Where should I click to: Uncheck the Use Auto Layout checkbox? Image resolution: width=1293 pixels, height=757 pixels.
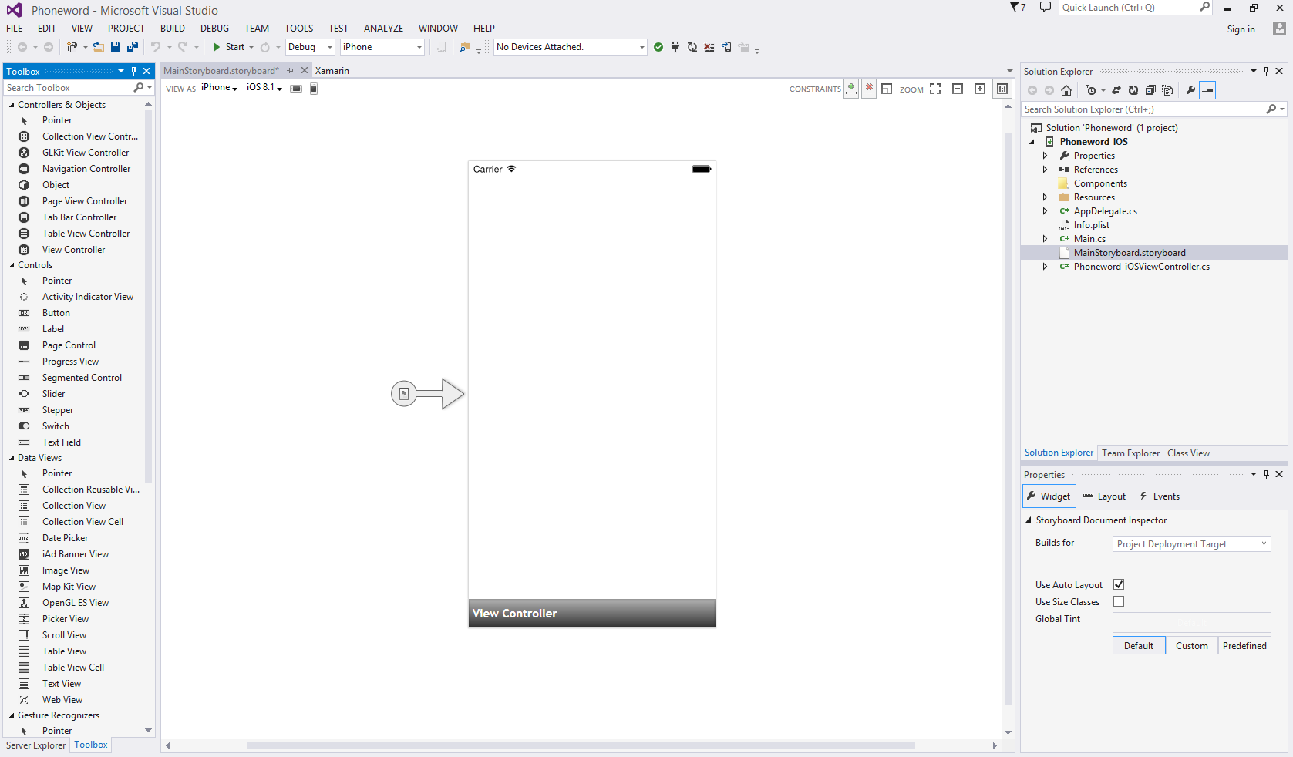pyautogui.click(x=1119, y=584)
